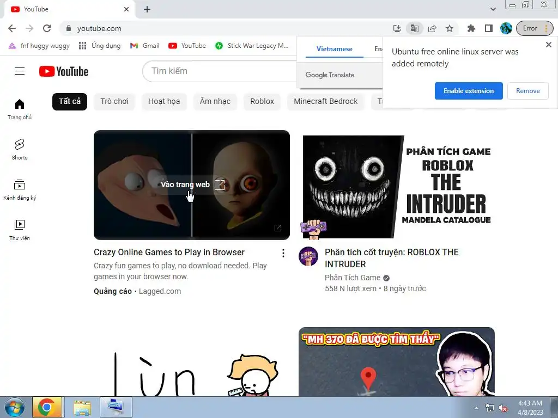This screenshot has height=418, width=558.
Task: Close the YouTube tab
Action: (126, 9)
